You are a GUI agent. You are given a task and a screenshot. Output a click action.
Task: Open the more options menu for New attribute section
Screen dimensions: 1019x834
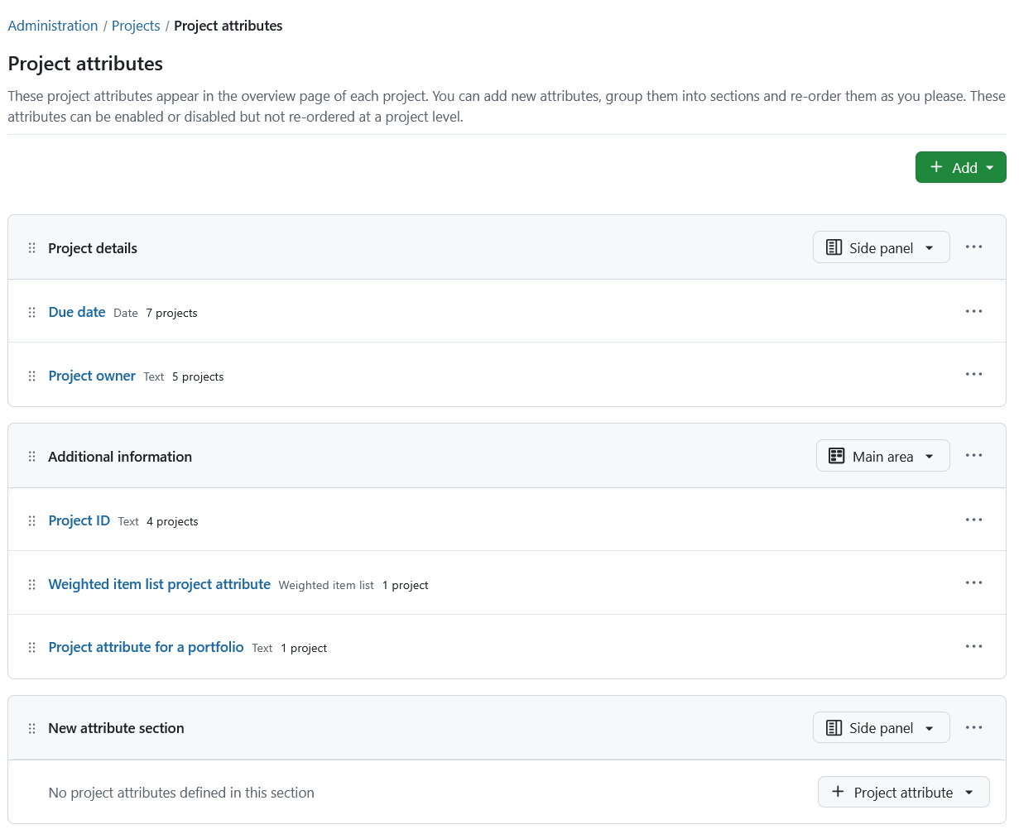coord(973,727)
